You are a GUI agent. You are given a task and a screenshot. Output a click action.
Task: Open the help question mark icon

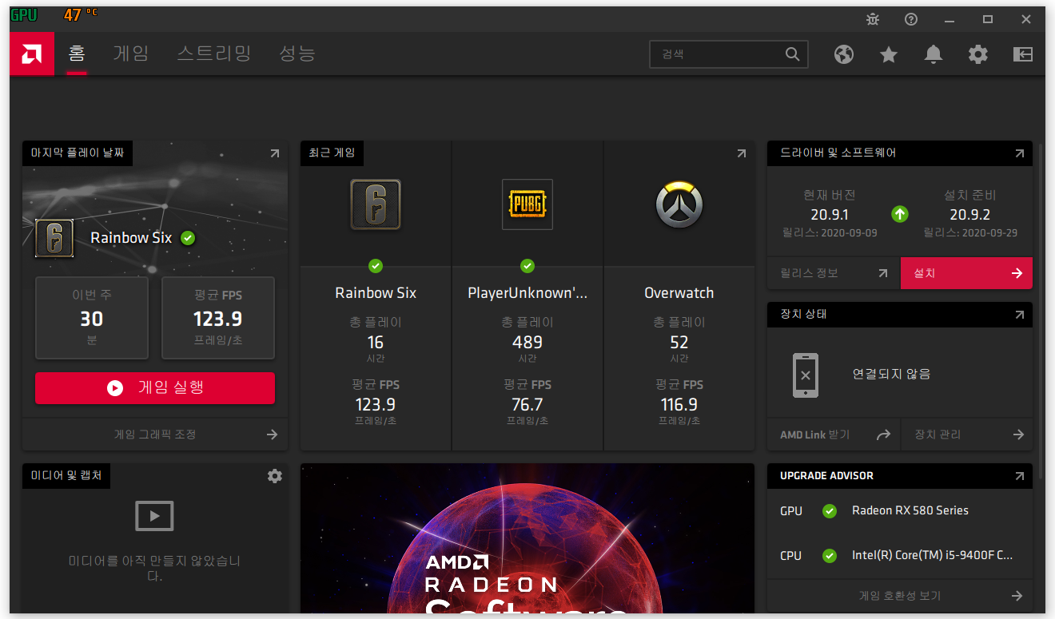coord(911,19)
